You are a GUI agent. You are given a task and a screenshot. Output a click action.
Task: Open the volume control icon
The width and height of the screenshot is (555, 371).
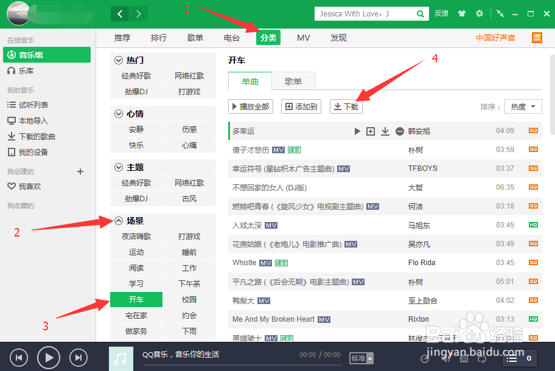point(445,359)
